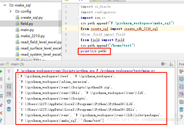Toggle scroll to end in Event Log
The height and width of the screenshot is (125, 184).
tap(181, 94)
